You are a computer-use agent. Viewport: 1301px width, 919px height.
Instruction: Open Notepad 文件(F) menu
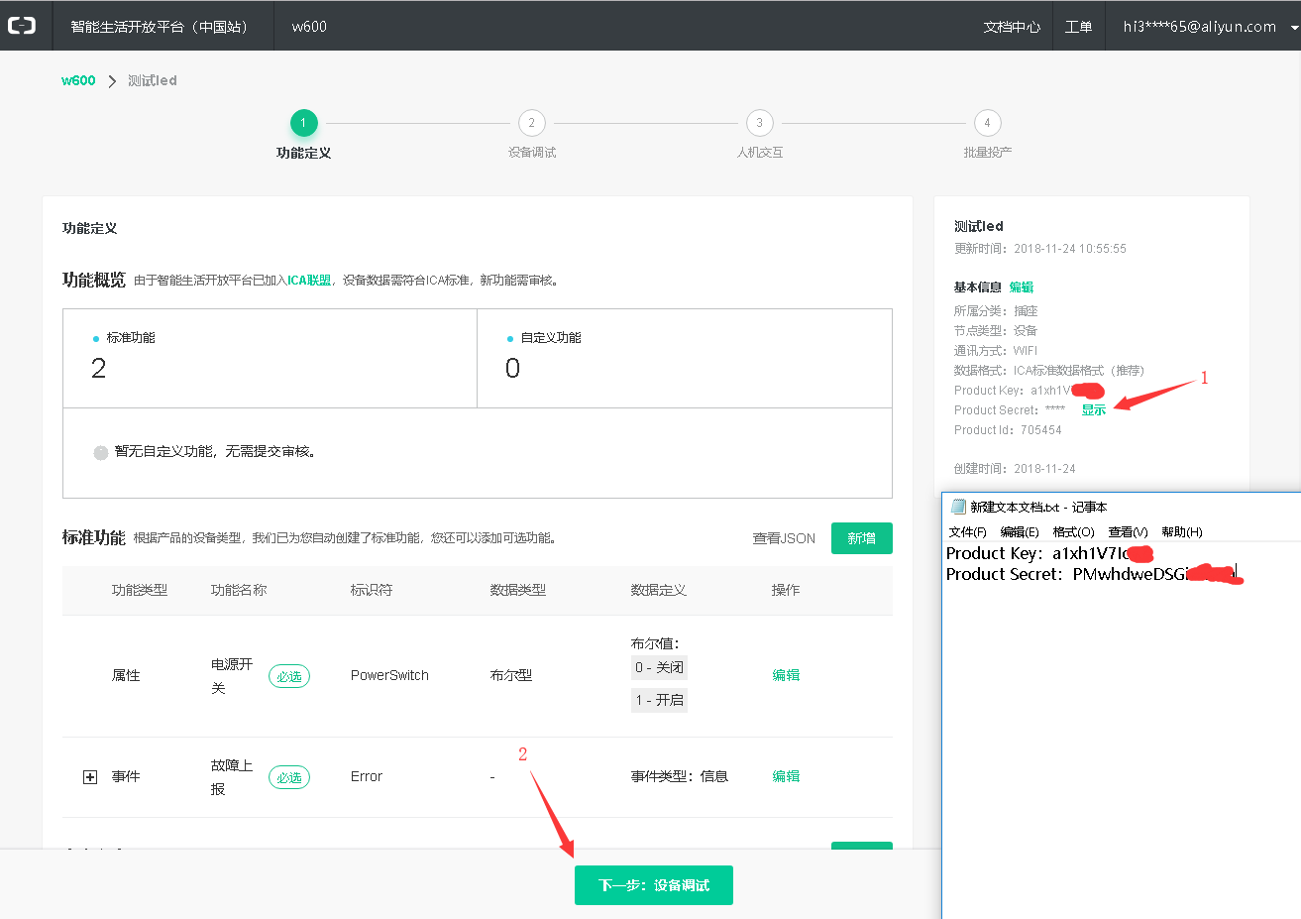tap(968, 532)
